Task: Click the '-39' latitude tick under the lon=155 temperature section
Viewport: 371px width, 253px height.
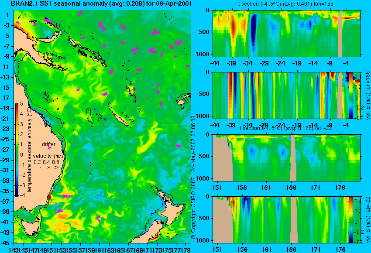Action: click(232, 63)
